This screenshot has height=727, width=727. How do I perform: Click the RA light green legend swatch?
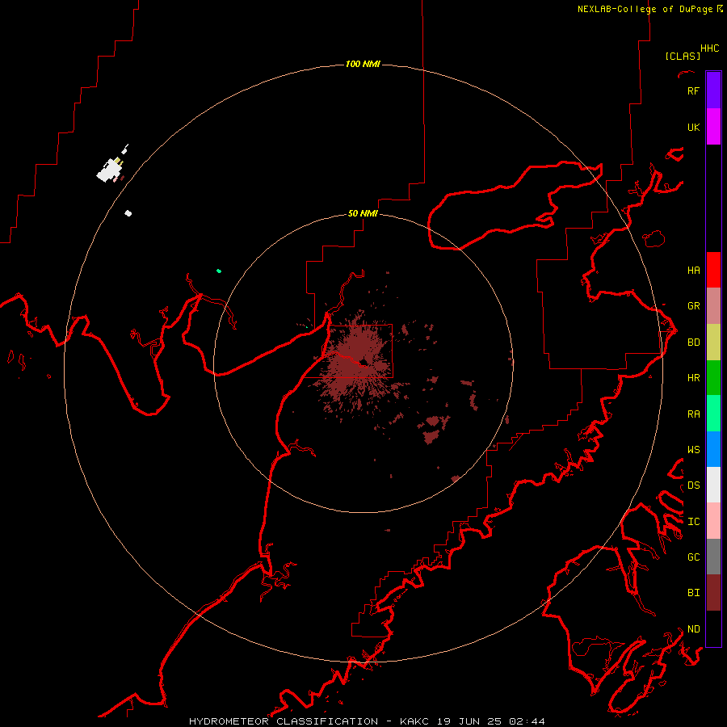pos(713,414)
